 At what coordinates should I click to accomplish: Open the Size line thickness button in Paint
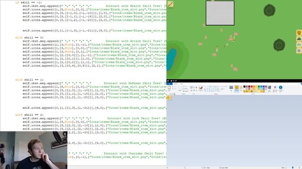point(231,89)
